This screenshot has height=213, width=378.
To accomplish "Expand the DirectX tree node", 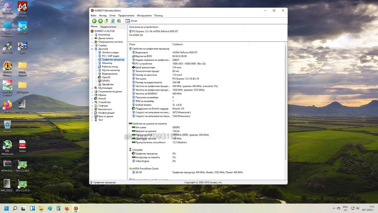I will point(92,99).
